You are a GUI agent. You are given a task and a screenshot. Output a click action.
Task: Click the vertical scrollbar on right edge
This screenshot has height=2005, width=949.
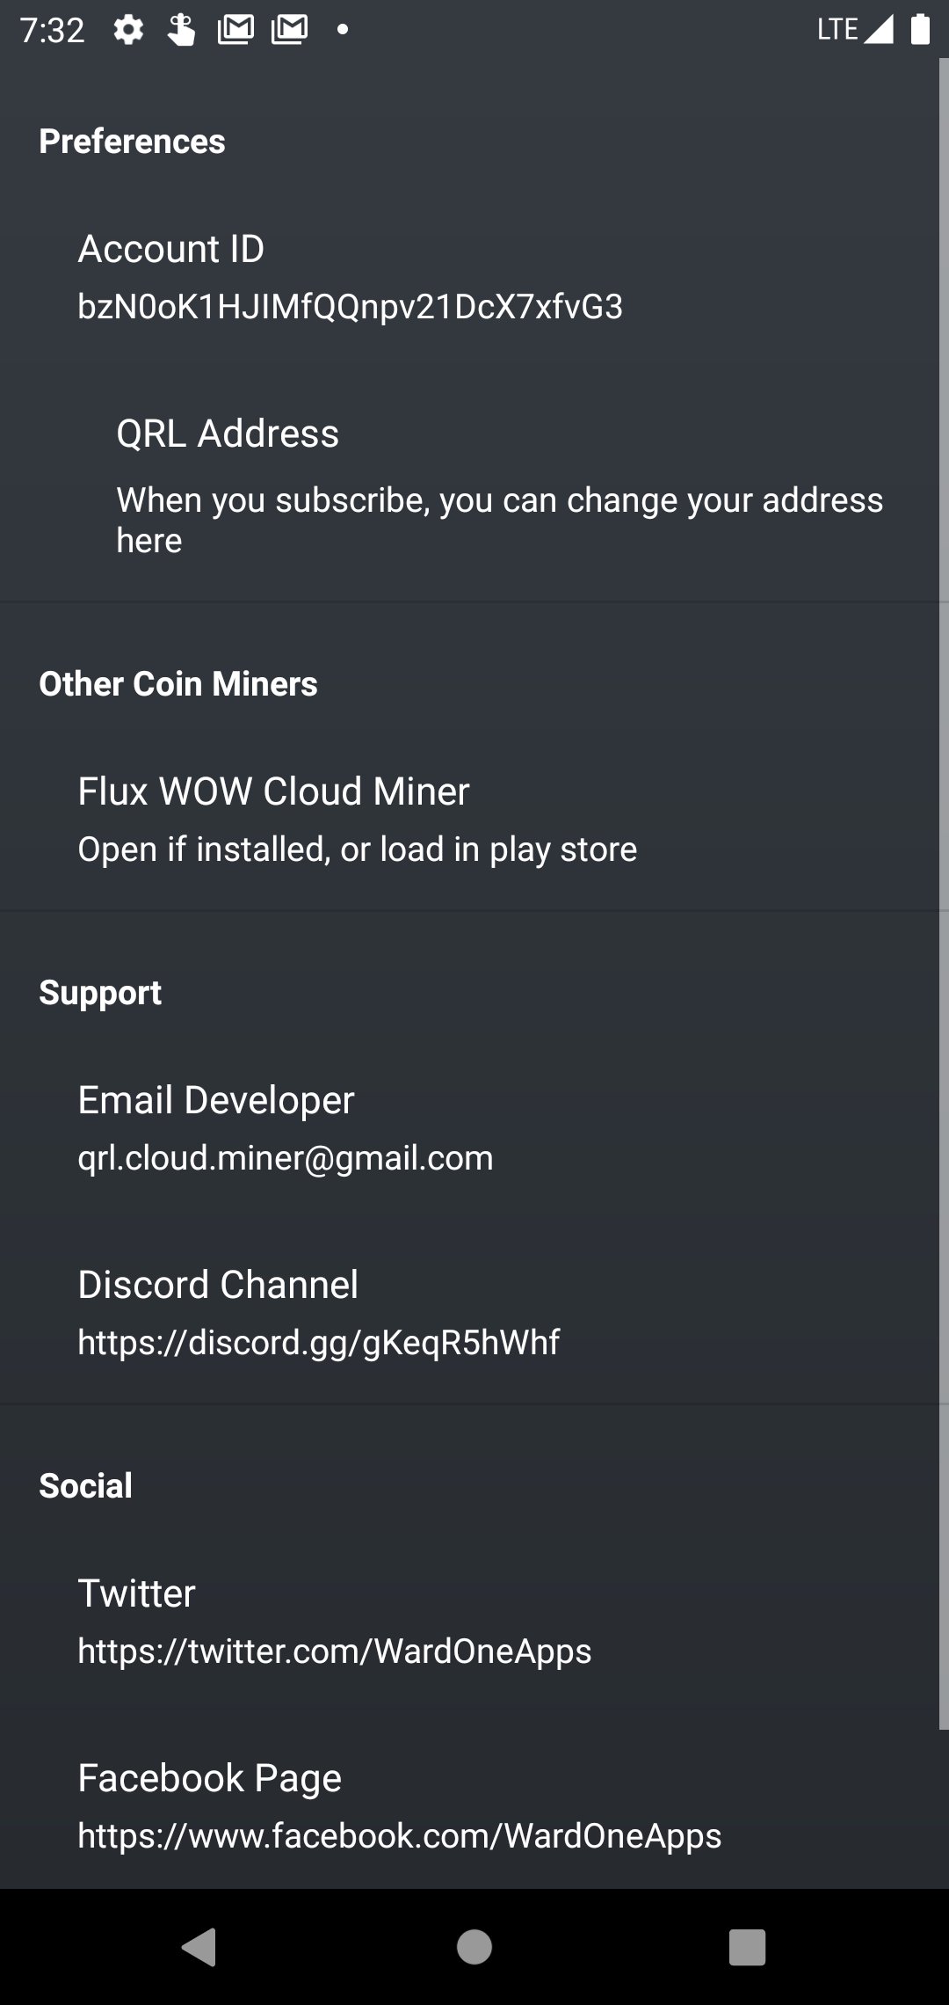pyautogui.click(x=943, y=879)
